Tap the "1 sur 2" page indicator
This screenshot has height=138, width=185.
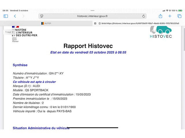click(9, 32)
